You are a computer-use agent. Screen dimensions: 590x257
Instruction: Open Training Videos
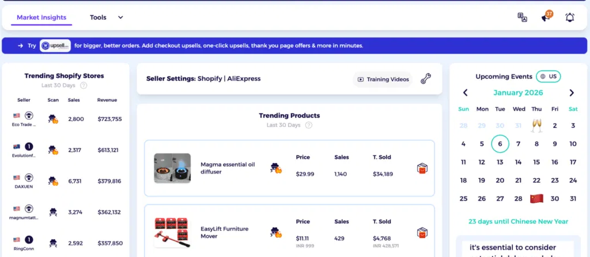383,80
